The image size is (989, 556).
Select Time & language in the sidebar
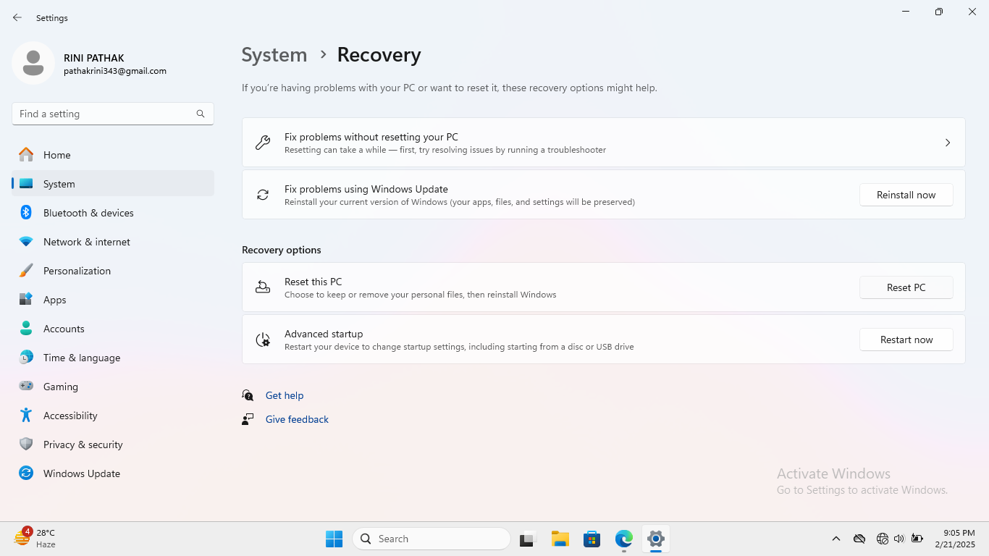(81, 358)
